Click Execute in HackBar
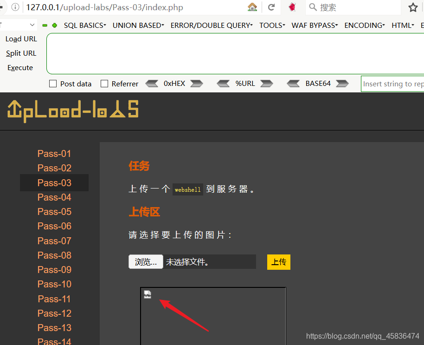 pyautogui.click(x=20, y=68)
